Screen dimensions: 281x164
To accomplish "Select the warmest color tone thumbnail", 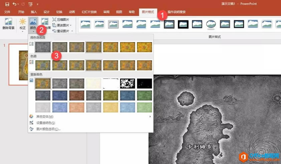I will tap(145, 65).
